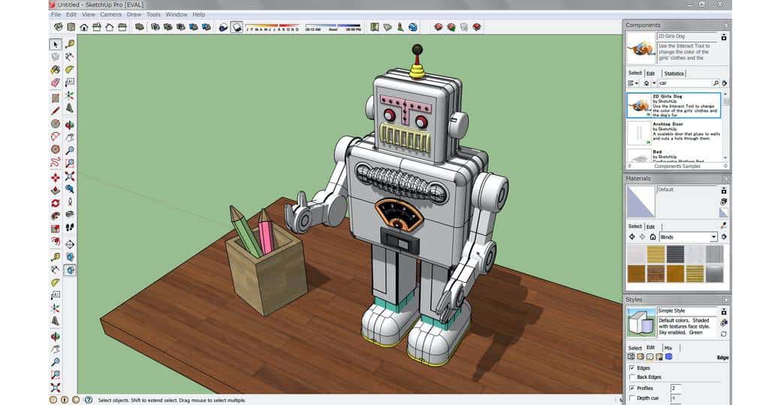The image size is (781, 405).
Task: Close the Materials panel
Action: [725, 178]
